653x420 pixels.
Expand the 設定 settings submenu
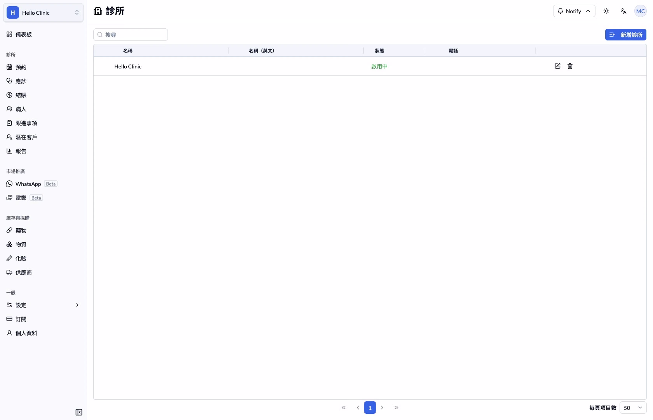[x=43, y=305]
